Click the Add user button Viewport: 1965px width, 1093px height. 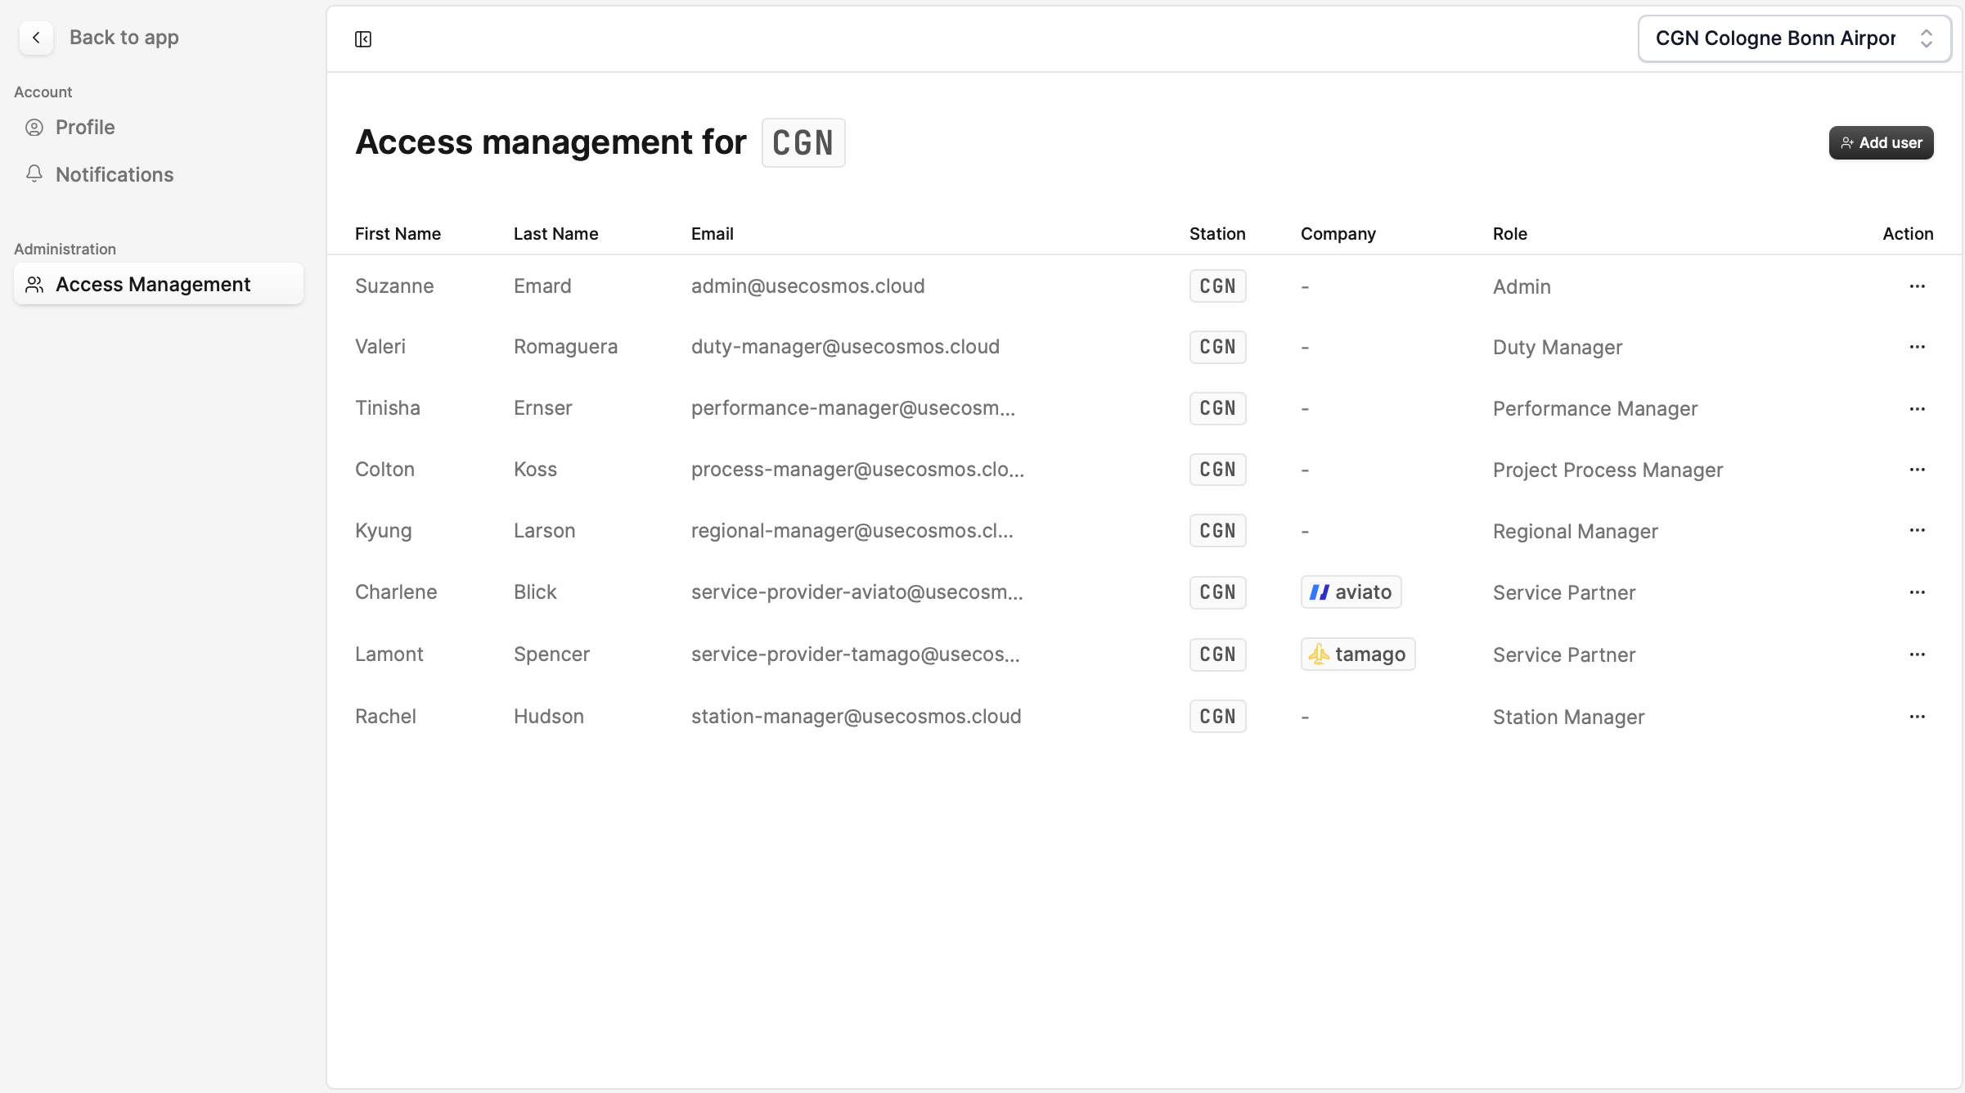tap(1881, 143)
